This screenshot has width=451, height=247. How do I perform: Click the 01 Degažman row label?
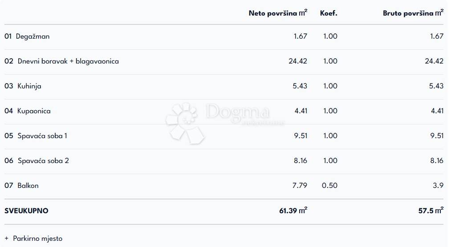[27, 36]
